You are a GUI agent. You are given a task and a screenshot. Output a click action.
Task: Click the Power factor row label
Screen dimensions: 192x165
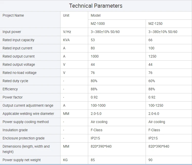coord(13,97)
